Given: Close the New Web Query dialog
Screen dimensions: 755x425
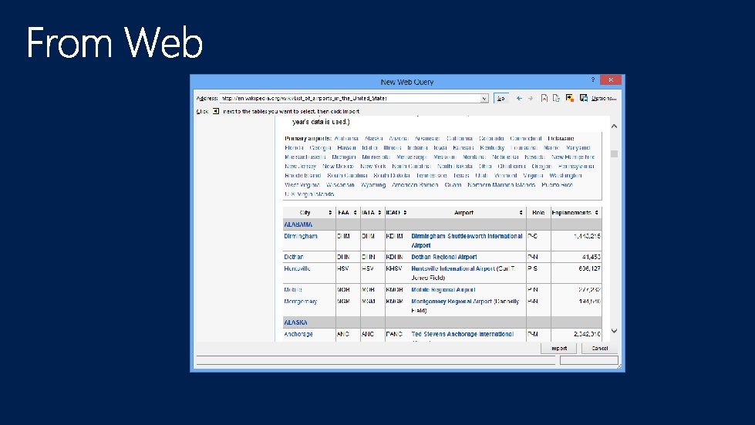Looking at the screenshot, I should pos(611,80).
